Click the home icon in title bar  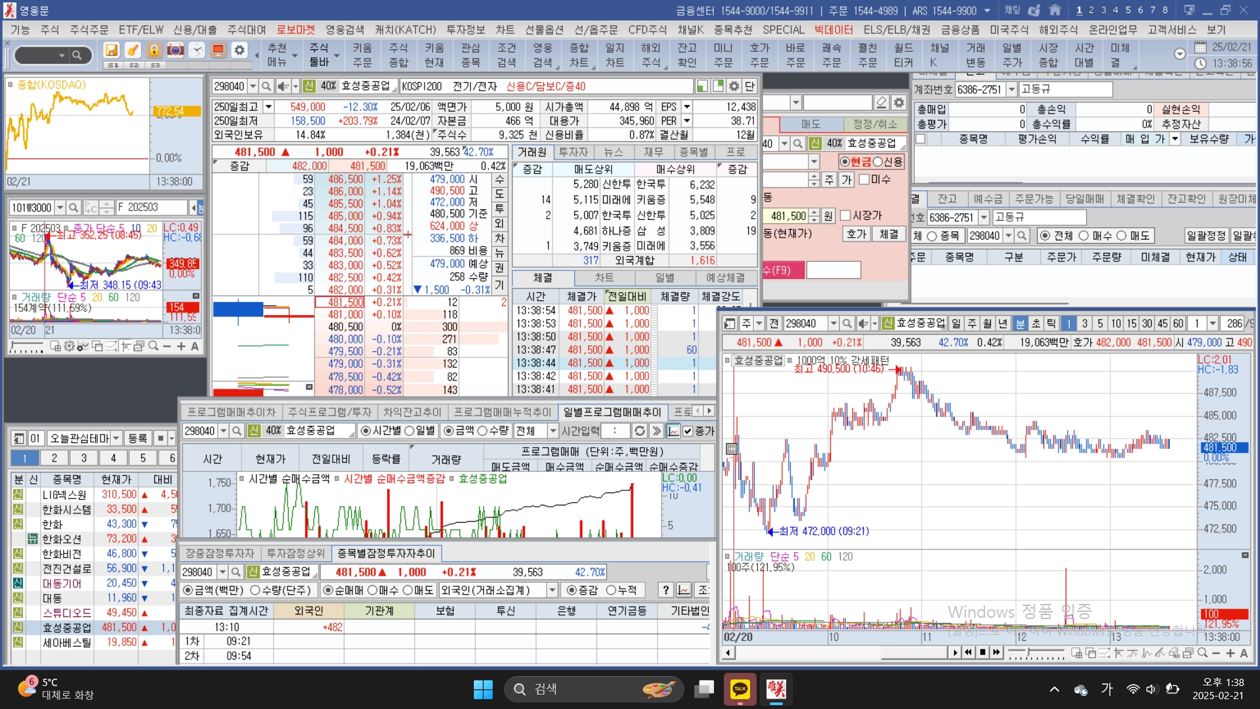tap(1055, 10)
